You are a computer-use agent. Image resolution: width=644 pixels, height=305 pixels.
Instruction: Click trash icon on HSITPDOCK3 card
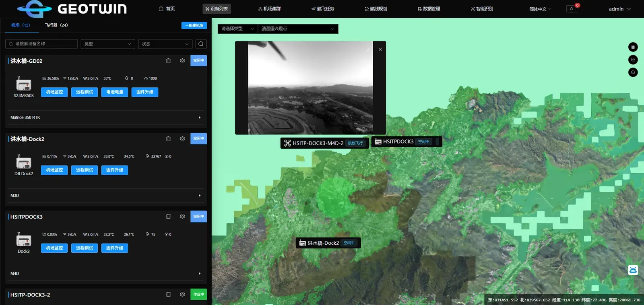point(168,217)
